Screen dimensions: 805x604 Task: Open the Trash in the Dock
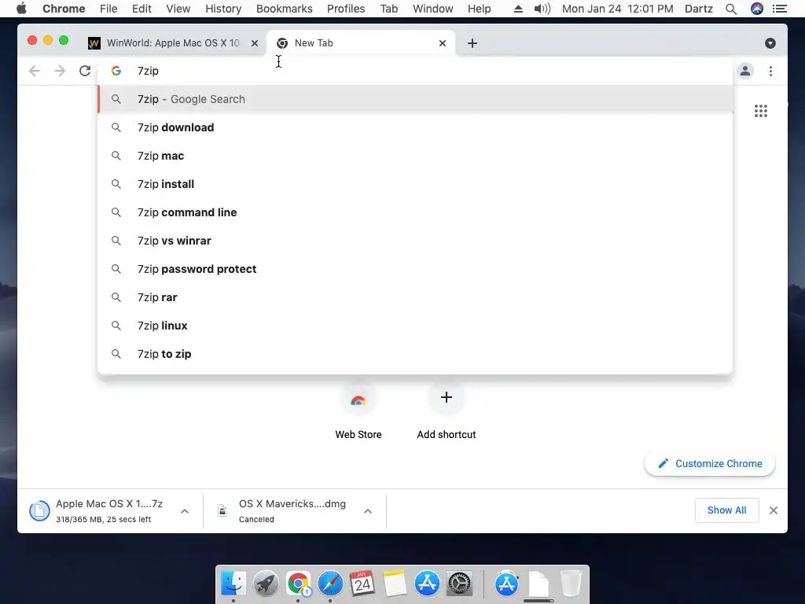pos(571,584)
